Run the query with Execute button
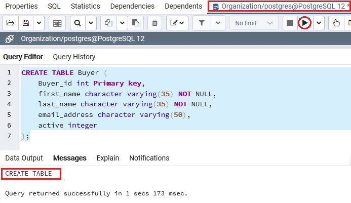The height and width of the screenshot is (203, 351). pyautogui.click(x=305, y=23)
